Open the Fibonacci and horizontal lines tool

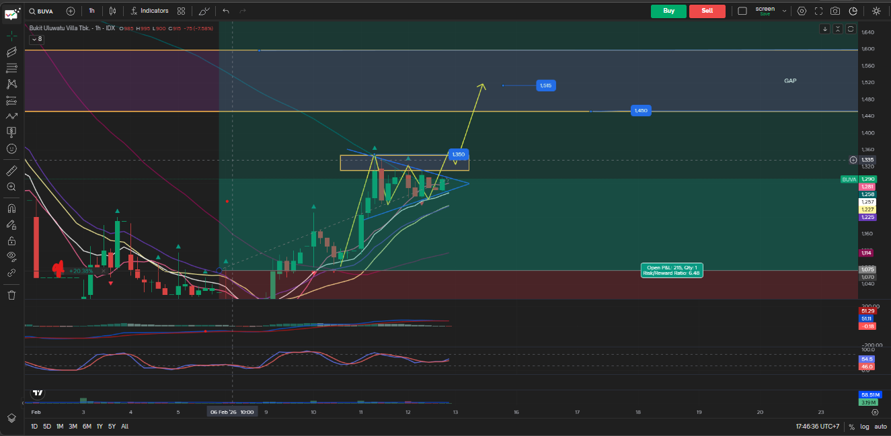[11, 68]
